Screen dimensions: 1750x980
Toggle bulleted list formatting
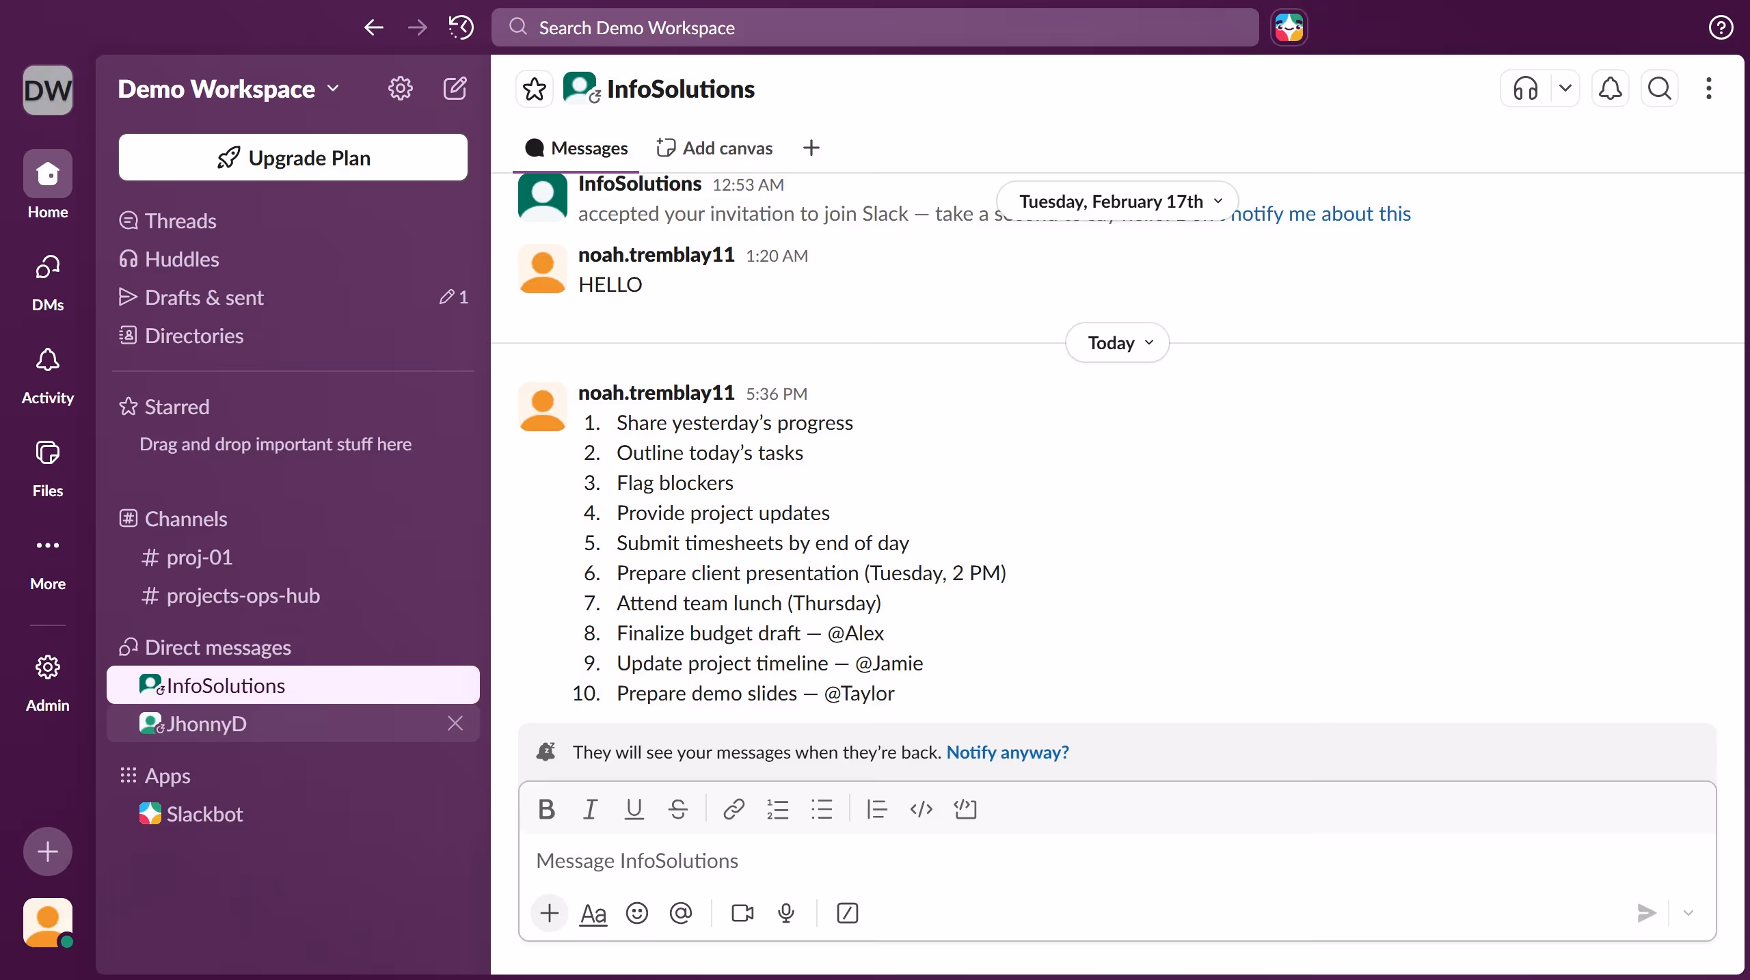tap(822, 809)
